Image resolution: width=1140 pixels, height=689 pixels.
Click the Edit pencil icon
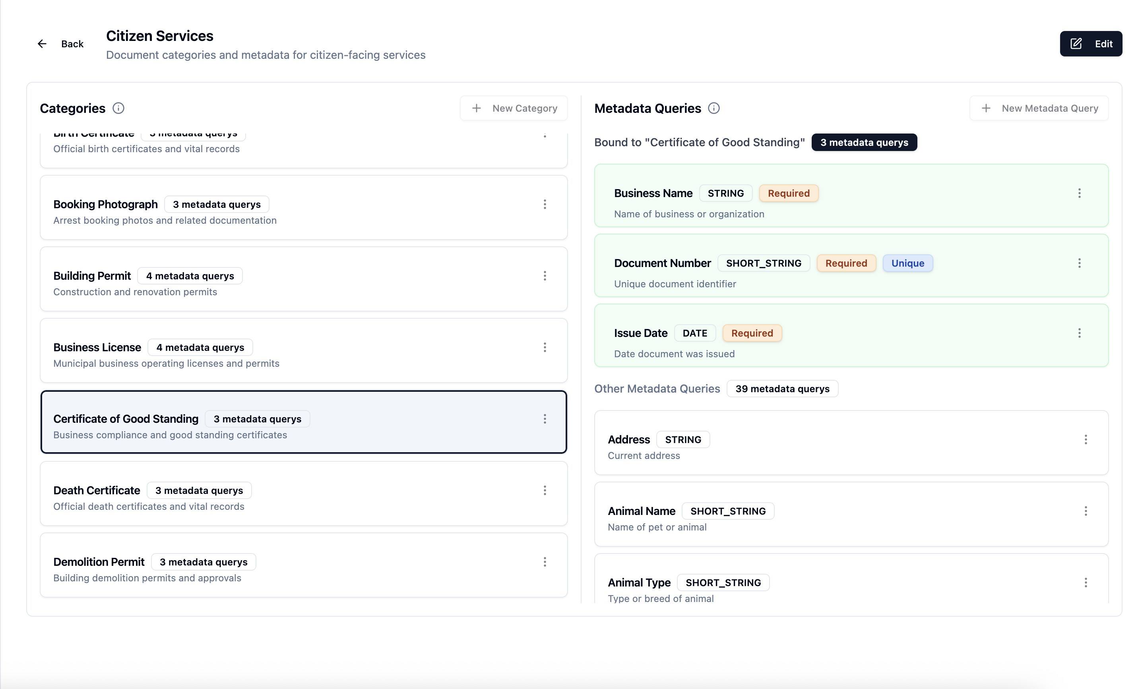point(1076,43)
